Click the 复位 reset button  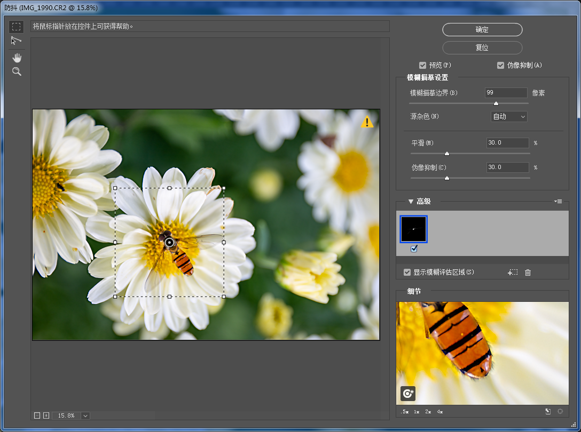click(482, 47)
